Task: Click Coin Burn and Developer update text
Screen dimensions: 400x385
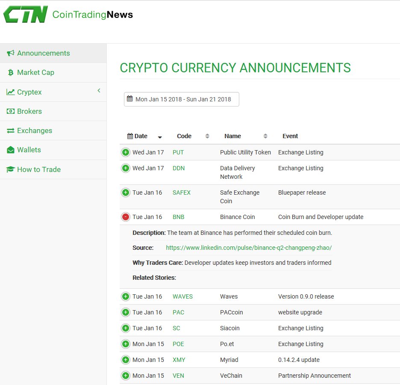Action: (321, 217)
